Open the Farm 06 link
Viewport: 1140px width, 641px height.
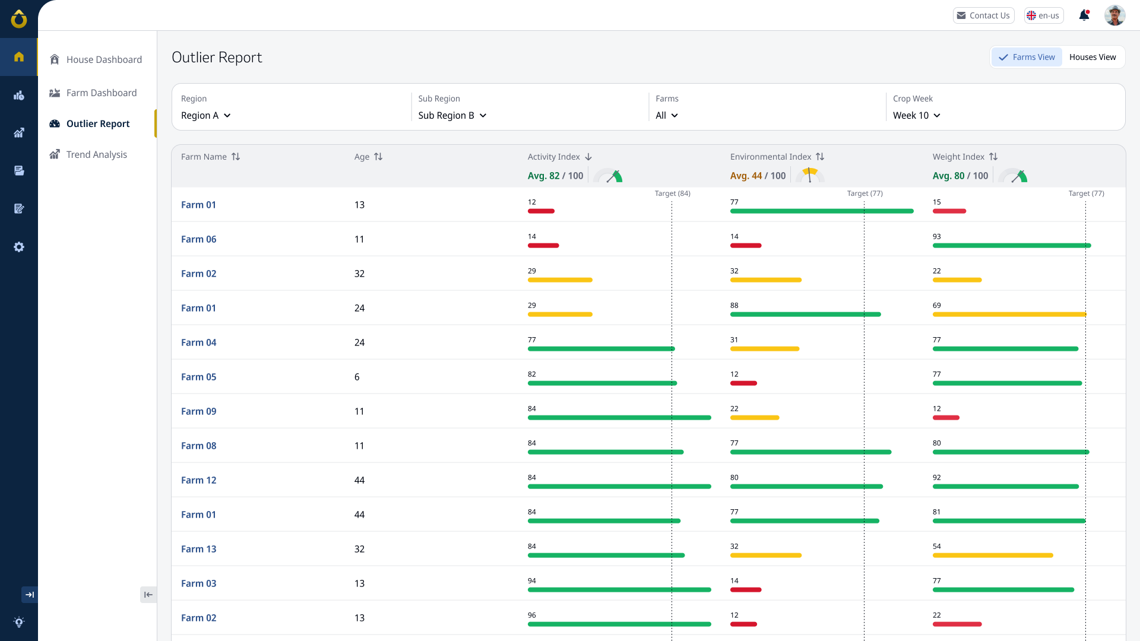198,239
